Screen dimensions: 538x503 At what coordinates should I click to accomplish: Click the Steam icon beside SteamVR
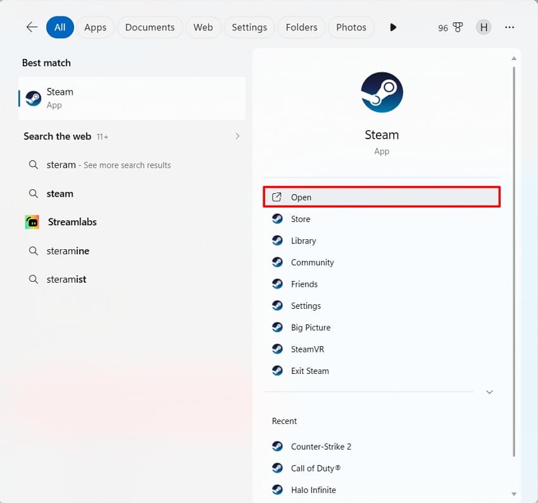coord(277,349)
